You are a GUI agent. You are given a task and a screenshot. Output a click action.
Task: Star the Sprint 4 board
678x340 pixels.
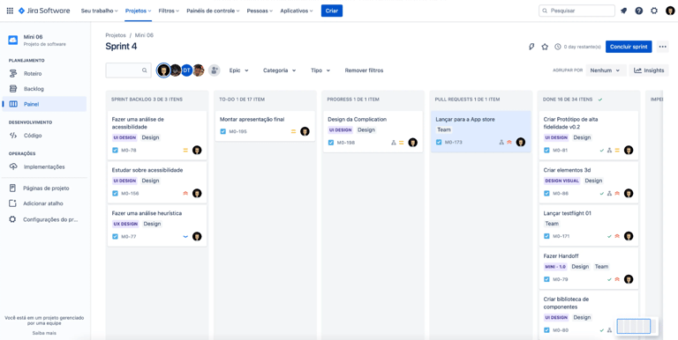click(x=545, y=47)
